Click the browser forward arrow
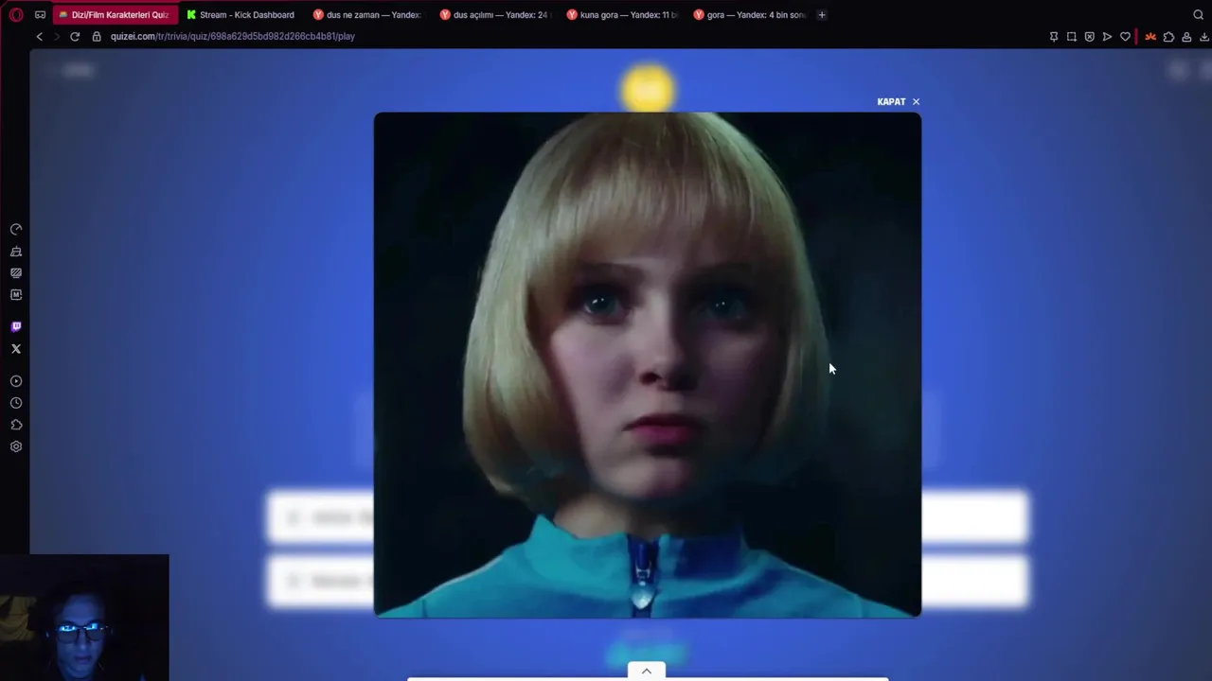 click(x=57, y=36)
